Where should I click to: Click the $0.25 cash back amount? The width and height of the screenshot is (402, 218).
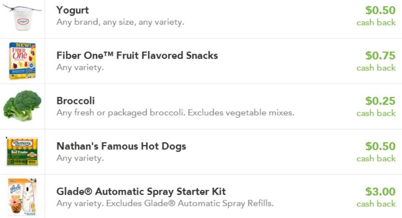pos(380,101)
